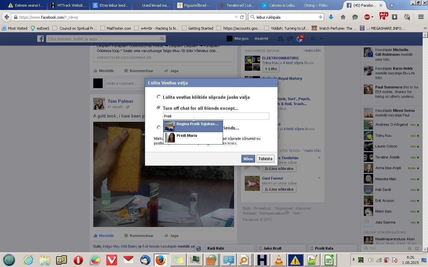Image resolution: width=428 pixels, height=267 pixels.
Task: Click the Facebook logo in the blue bar
Action: [x=40, y=39]
